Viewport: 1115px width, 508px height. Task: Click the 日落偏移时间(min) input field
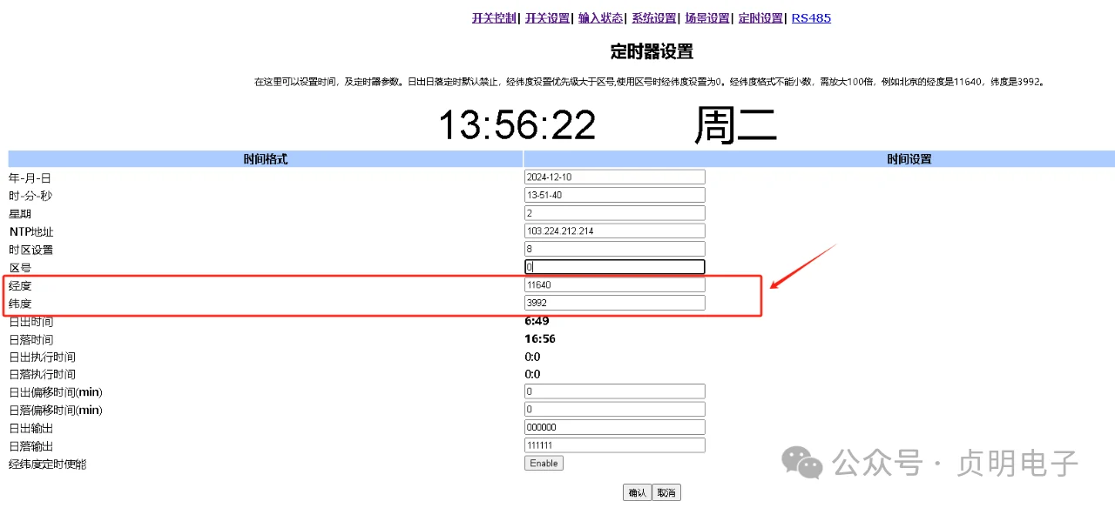tap(615, 409)
